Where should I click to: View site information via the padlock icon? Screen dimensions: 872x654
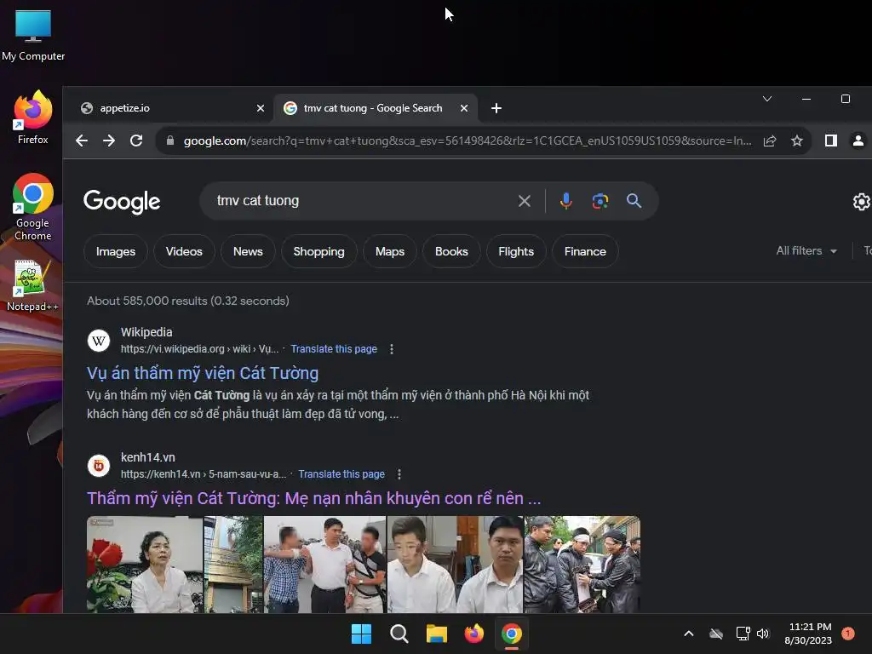click(170, 141)
